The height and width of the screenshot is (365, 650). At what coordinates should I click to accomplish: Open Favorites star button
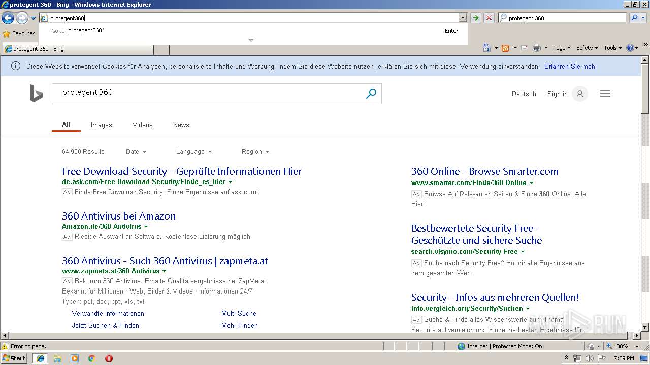coord(19,33)
